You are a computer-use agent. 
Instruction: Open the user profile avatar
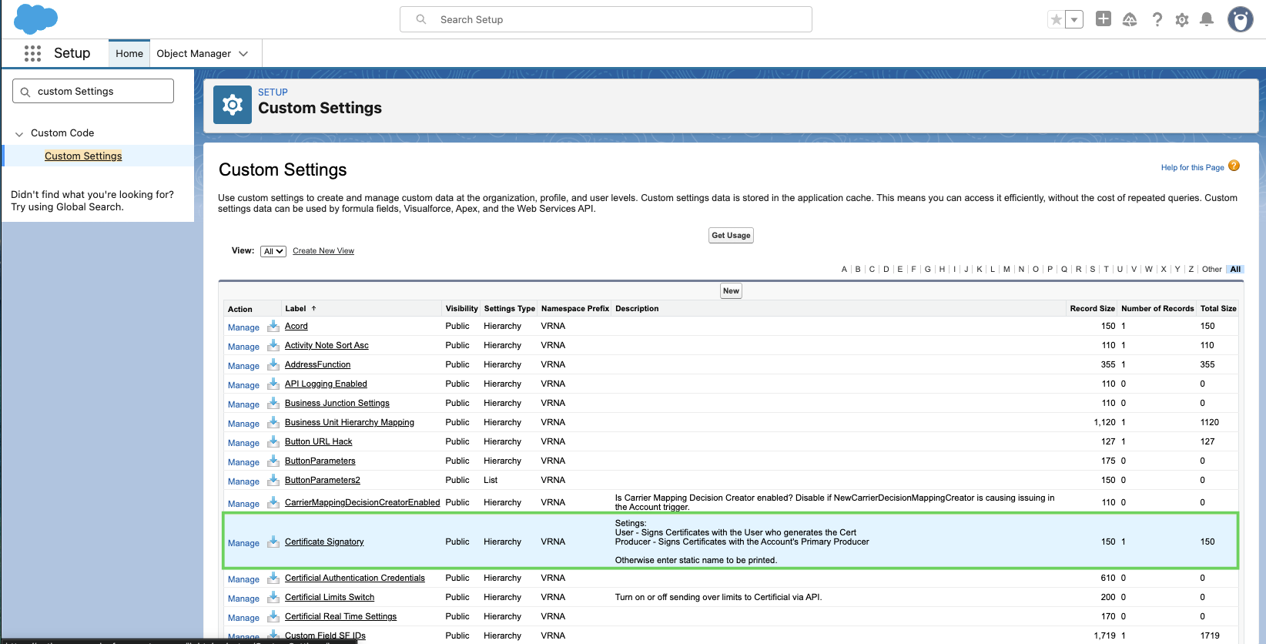pyautogui.click(x=1240, y=19)
